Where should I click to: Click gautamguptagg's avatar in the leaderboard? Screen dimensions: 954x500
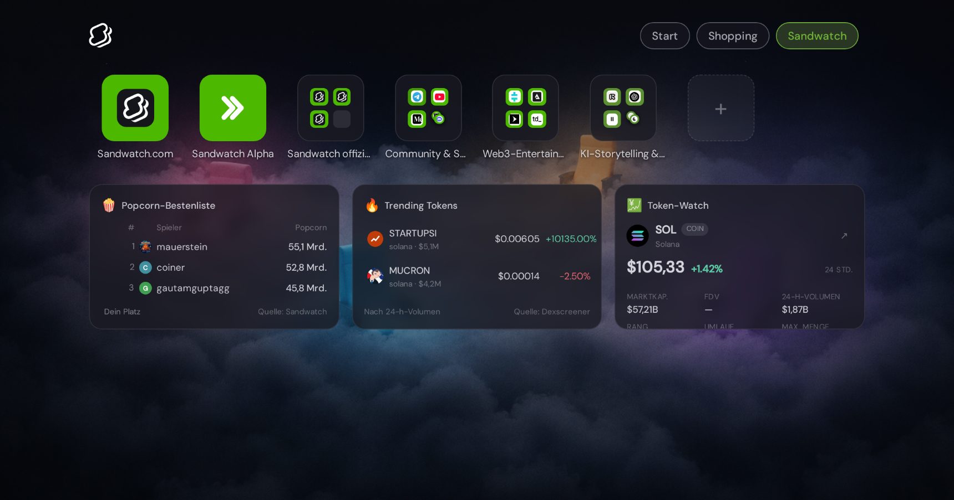(x=145, y=288)
